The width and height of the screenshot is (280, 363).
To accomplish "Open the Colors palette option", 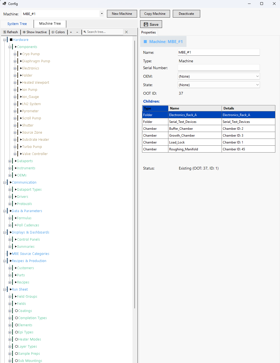I will pos(58,32).
